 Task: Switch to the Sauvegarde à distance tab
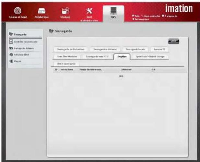coord(105,49)
